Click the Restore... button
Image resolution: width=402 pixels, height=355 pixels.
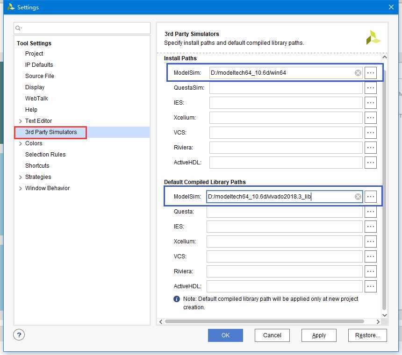[367, 335]
